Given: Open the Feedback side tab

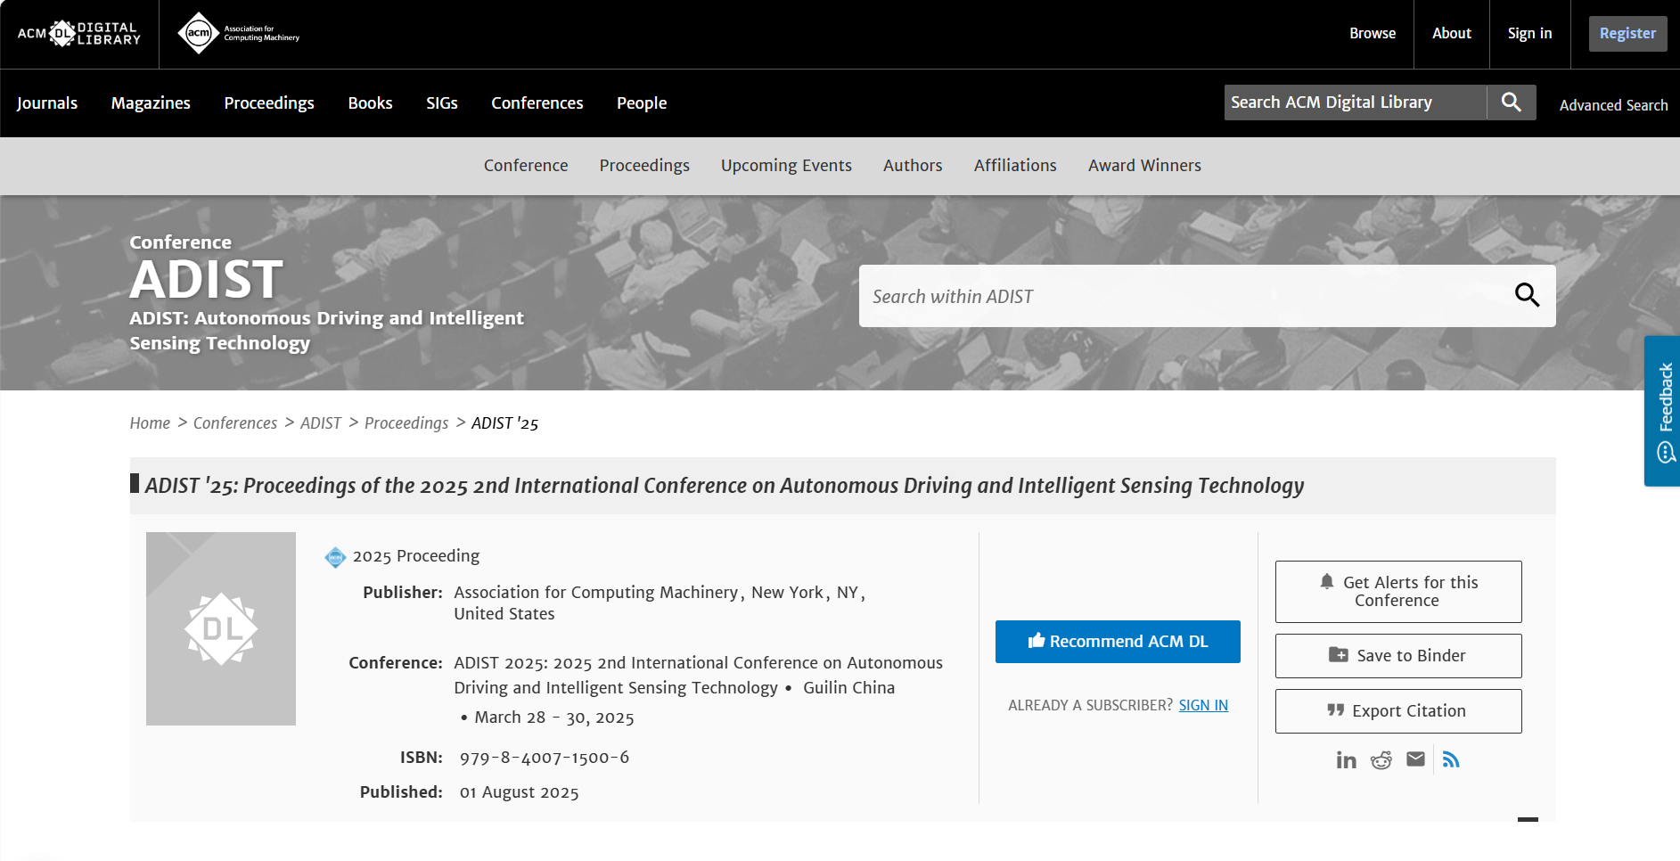Looking at the screenshot, I should pos(1663,411).
